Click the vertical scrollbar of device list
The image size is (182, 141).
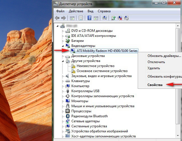(178, 84)
